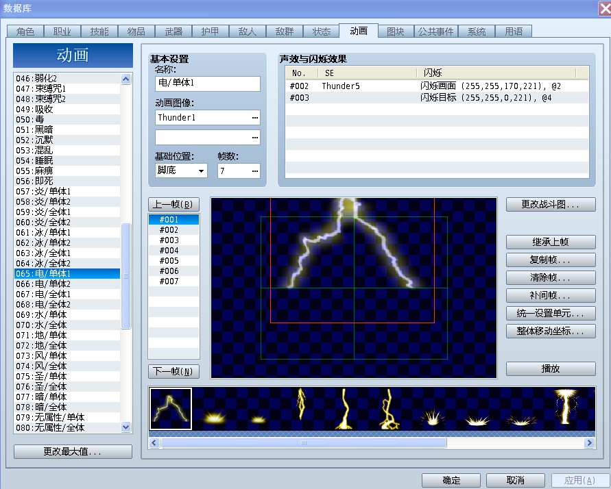Image resolution: width=611 pixels, height=489 pixels.
Task: Open browse button for Thunder1 image
Action: [255, 118]
